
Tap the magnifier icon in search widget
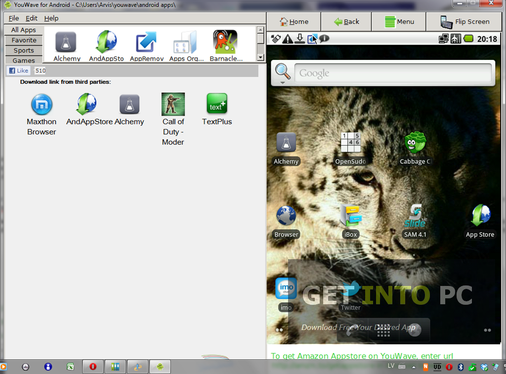coord(282,72)
